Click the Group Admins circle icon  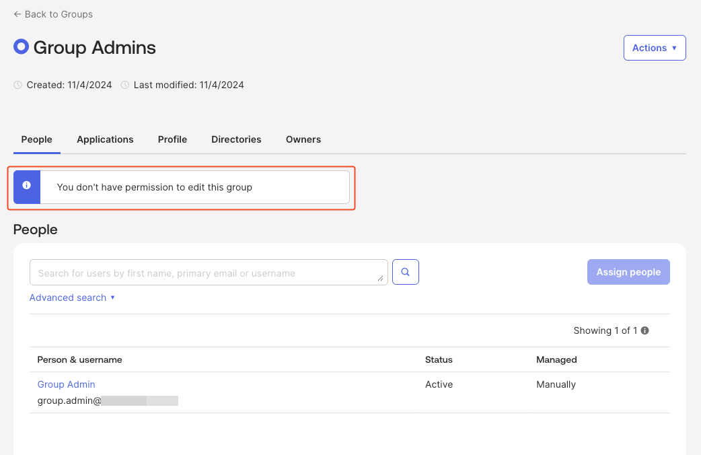21,47
